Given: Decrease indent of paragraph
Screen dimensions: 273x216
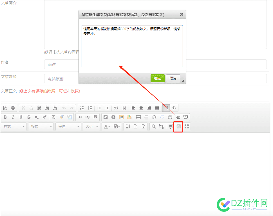Looking at the screenshot, I should coord(99,108).
